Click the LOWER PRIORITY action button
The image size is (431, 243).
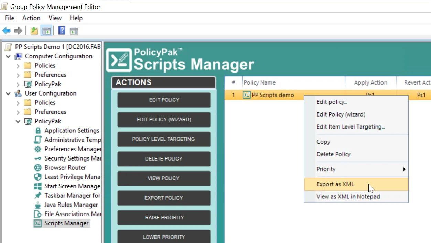point(164,236)
